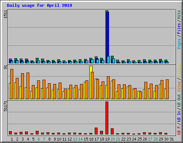Click the day 10 axis label

[59, 139]
